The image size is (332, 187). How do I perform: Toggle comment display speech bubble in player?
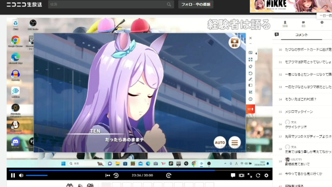[233, 175]
